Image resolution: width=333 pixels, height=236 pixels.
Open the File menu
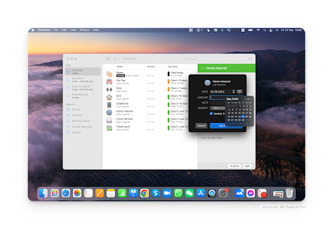click(x=56, y=30)
